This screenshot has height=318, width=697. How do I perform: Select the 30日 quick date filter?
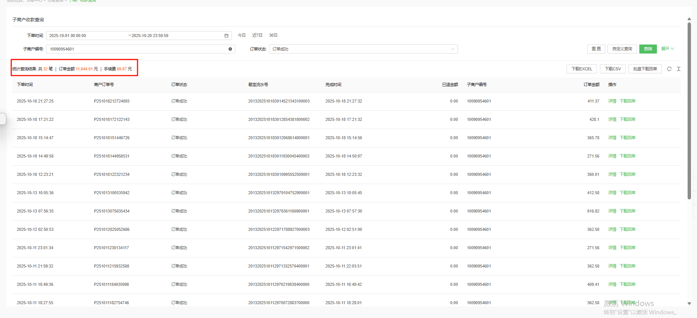[273, 35]
